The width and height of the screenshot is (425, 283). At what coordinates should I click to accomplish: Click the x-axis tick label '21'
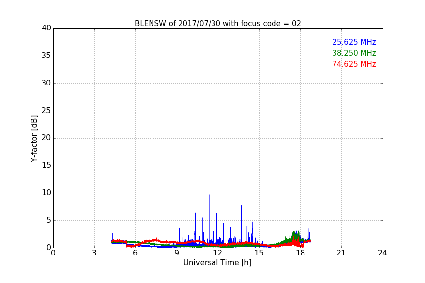click(x=341, y=253)
